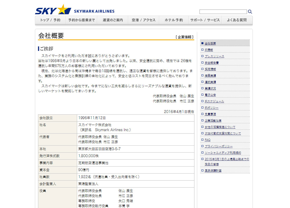Viewport: 290px width, 208px height.
Task: Click the 役員 table row label
Action: 43,191
